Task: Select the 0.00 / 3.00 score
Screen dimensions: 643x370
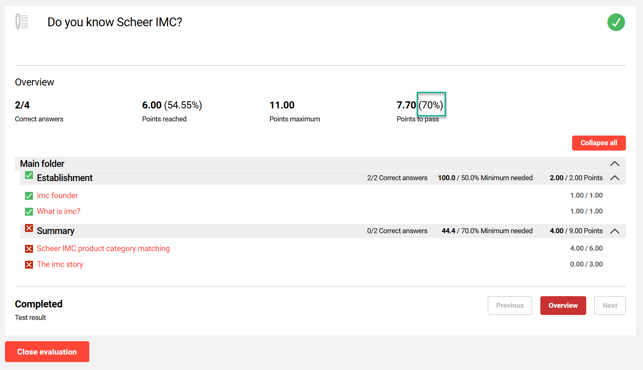Action: 586,264
